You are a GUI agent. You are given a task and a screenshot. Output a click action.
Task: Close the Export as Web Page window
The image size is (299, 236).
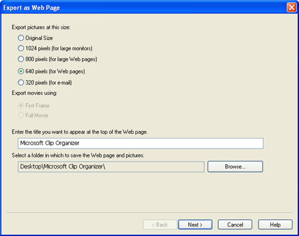291,8
